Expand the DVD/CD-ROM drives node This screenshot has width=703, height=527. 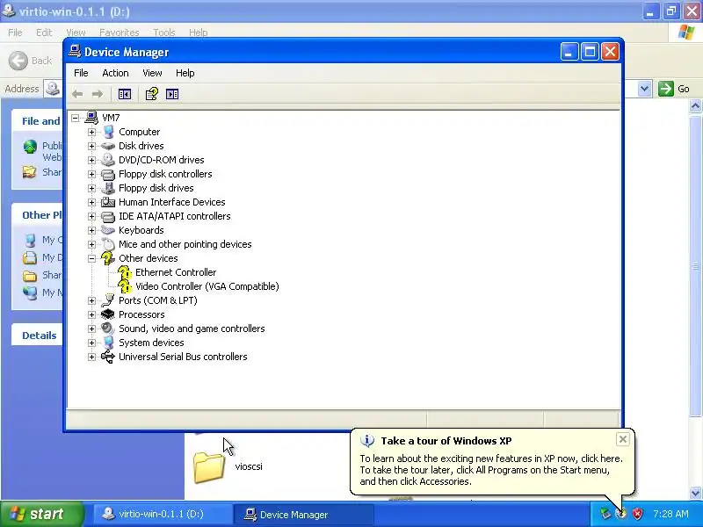click(92, 160)
